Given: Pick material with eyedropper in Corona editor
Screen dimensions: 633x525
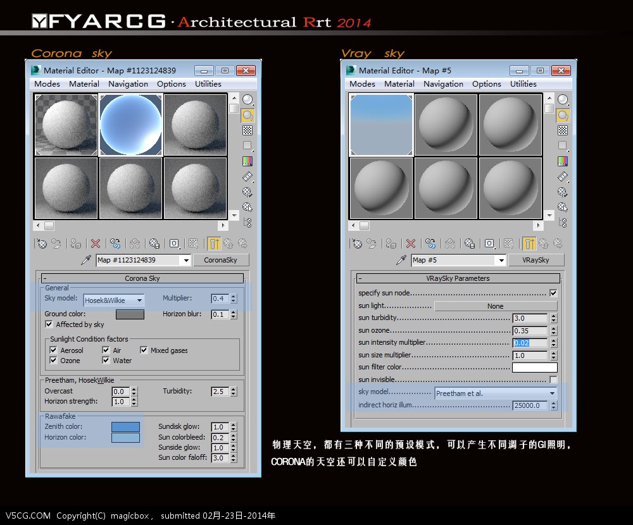Looking at the screenshot, I should pyautogui.click(x=86, y=260).
